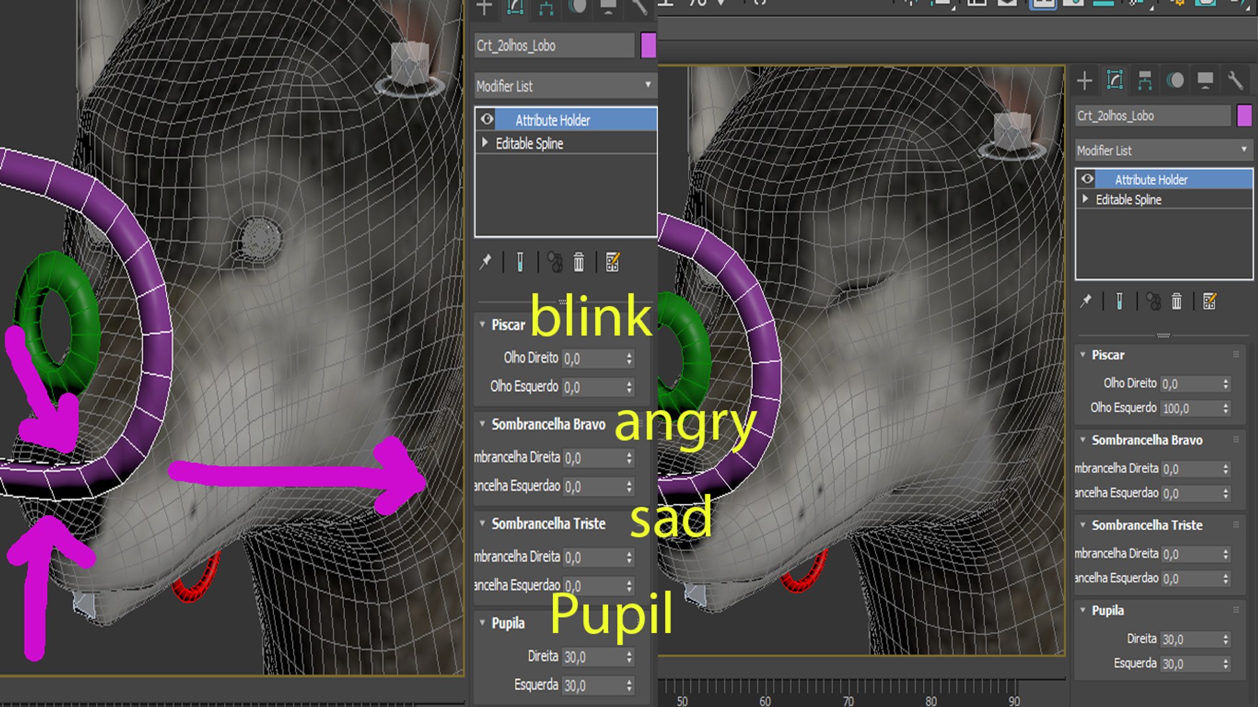Click the trash Remove Modifier icon in right panel
This screenshot has height=707, width=1258.
click(x=1177, y=301)
